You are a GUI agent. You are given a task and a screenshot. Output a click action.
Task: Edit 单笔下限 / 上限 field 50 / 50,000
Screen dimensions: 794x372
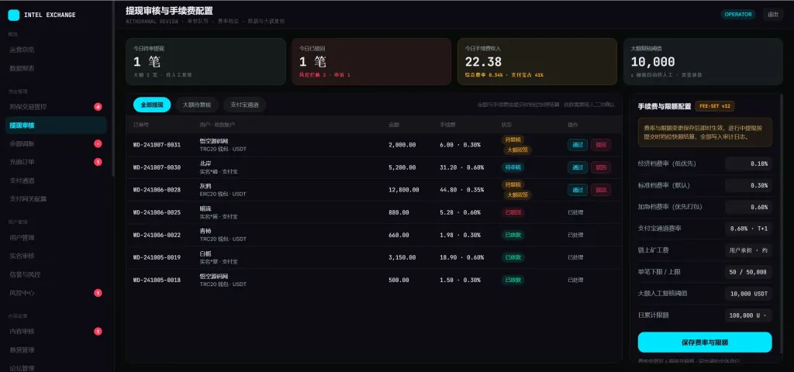click(x=748, y=272)
